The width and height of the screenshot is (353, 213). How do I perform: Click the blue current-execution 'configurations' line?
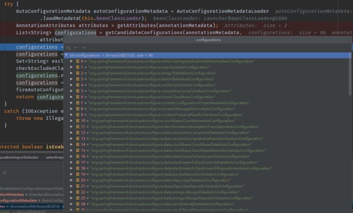[31, 47]
